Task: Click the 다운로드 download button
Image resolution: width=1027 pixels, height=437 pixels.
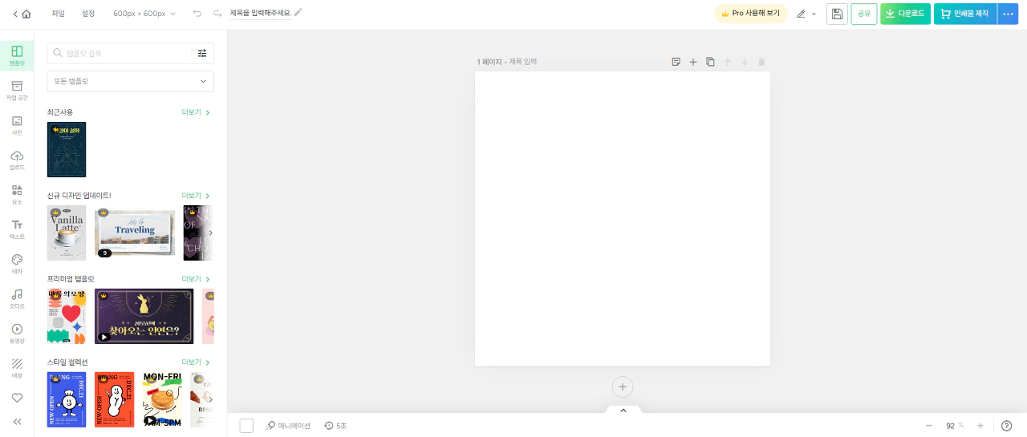Action: [x=905, y=14]
